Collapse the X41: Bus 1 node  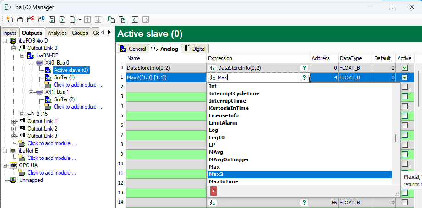click(31, 92)
